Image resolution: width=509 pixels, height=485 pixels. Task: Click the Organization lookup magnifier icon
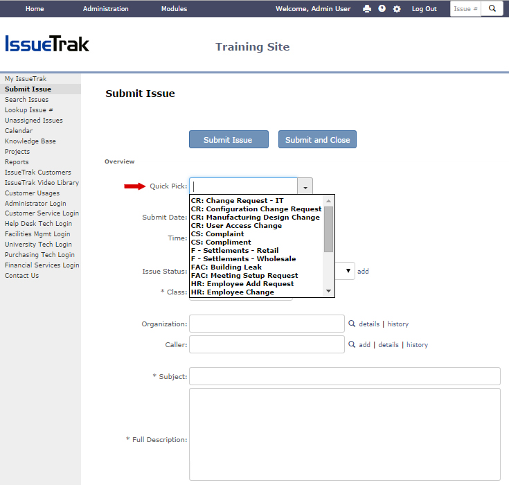[352, 324]
